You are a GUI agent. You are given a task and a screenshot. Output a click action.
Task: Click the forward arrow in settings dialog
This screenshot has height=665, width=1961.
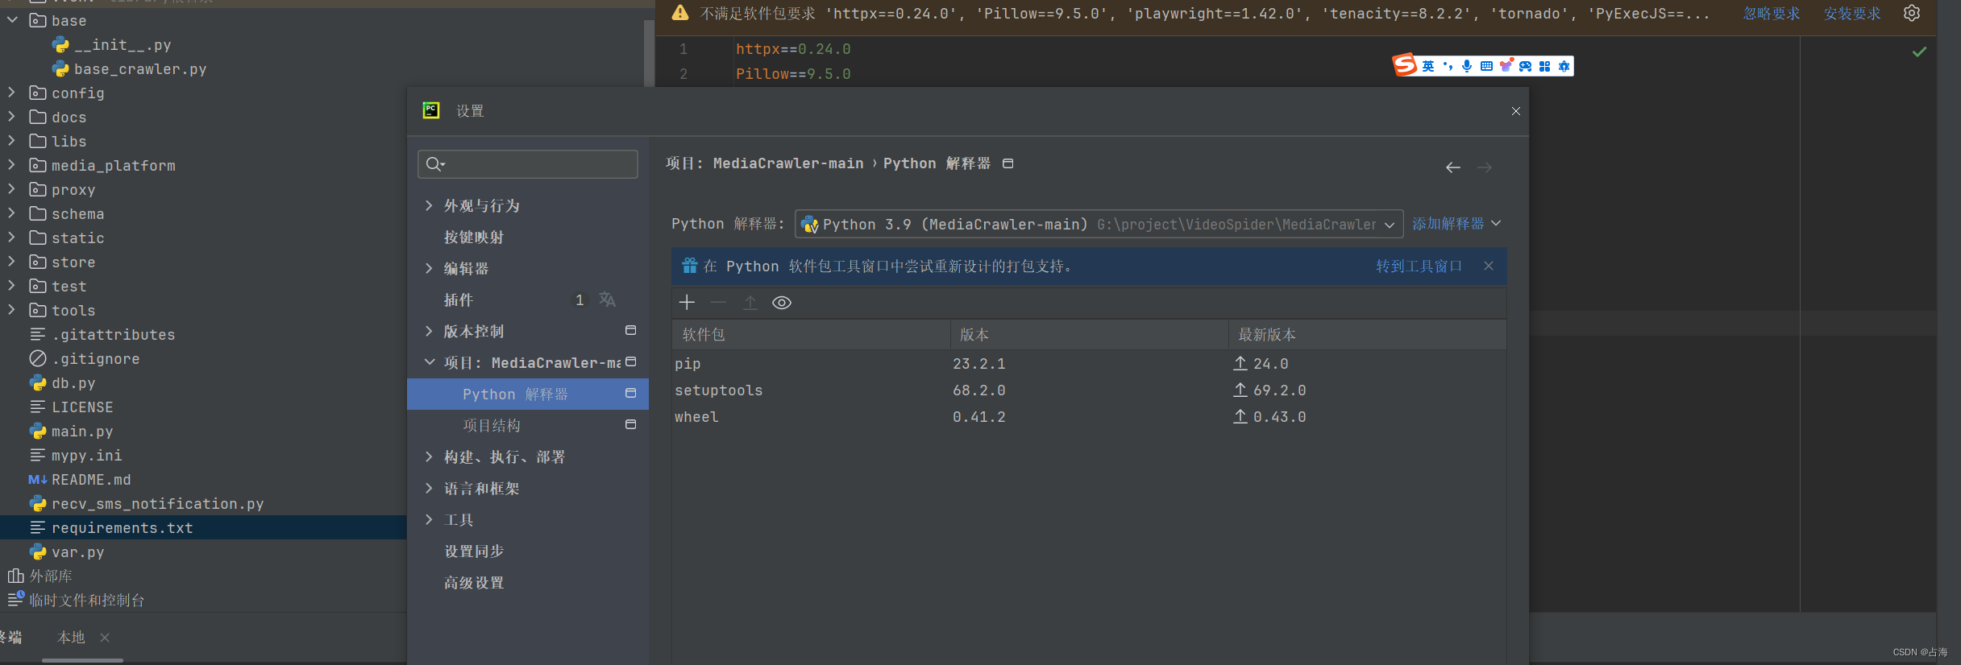[1485, 167]
